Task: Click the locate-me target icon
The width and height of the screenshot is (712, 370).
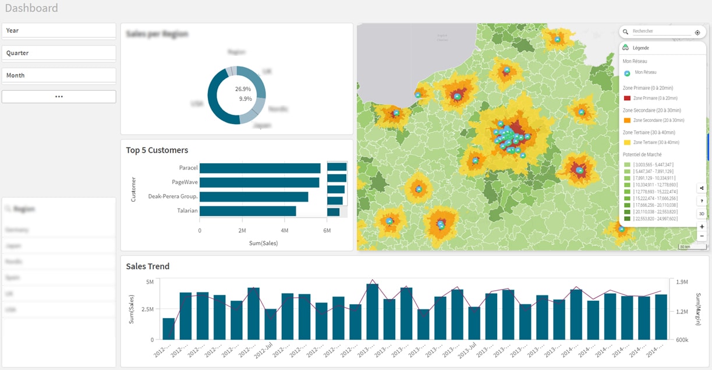Action: pos(697,33)
